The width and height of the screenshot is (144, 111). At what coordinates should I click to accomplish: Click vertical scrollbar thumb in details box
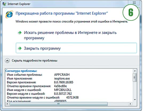click(135, 77)
